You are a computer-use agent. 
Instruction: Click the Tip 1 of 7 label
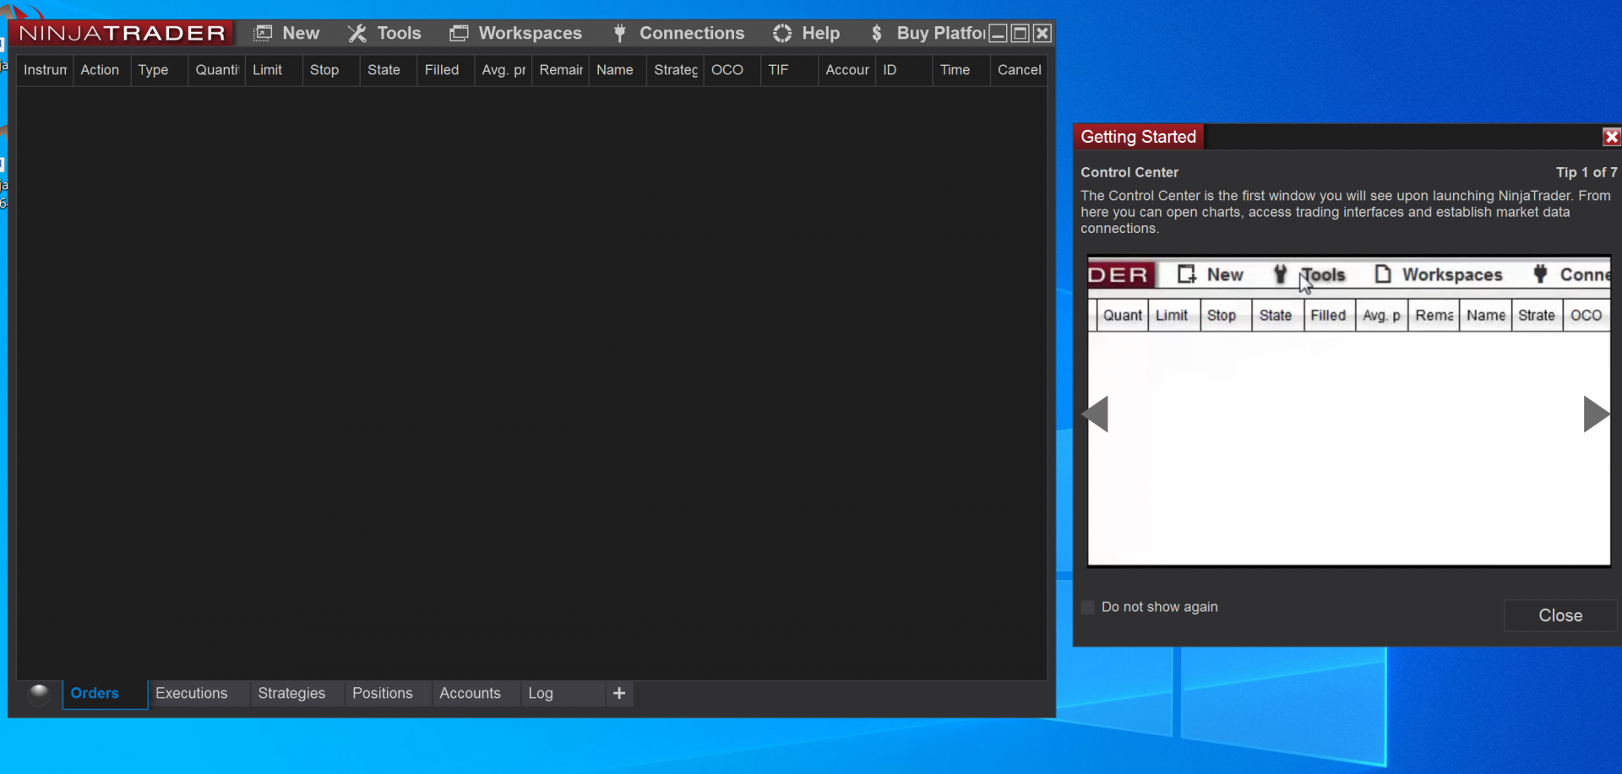(x=1587, y=172)
